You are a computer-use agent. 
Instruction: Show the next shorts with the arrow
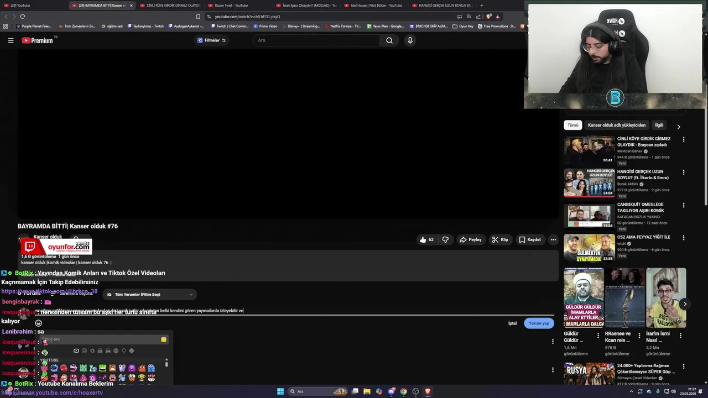[685, 304]
